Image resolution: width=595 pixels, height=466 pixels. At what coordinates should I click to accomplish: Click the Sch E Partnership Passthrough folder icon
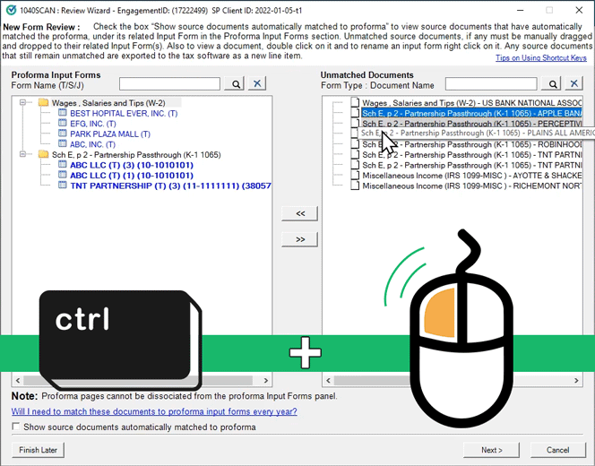click(x=43, y=155)
